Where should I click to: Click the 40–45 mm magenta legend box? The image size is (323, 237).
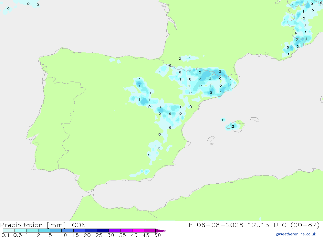click(x=138, y=231)
